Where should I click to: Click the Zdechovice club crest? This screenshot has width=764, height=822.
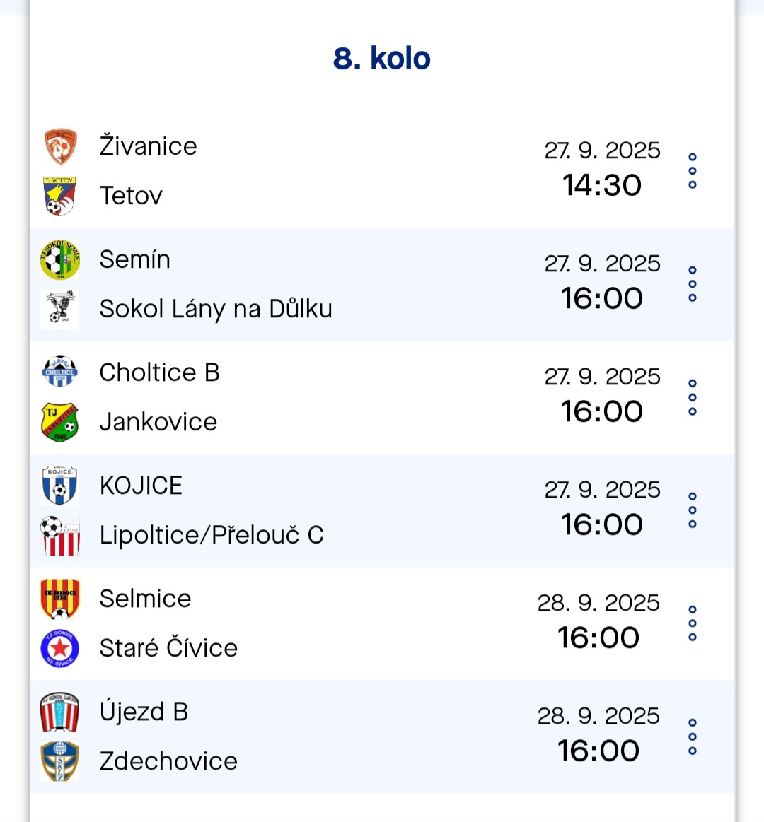pos(60,761)
